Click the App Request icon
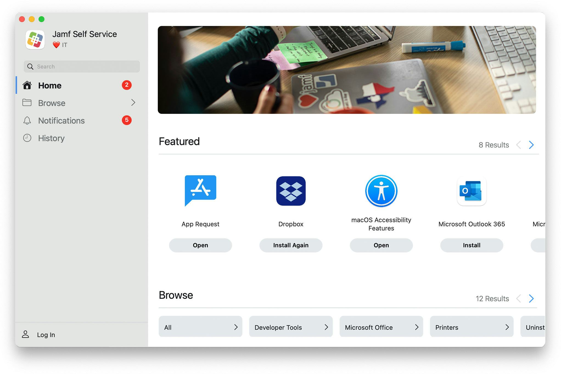561x374 pixels. click(x=200, y=191)
